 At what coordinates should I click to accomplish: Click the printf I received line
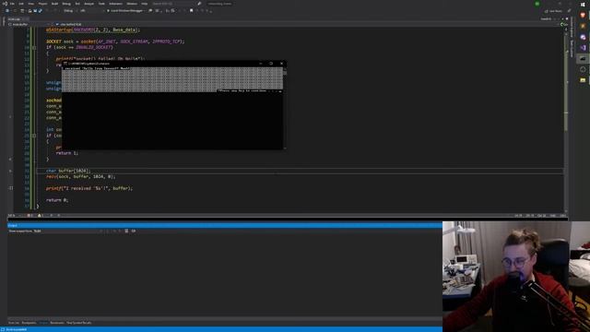tap(89, 188)
